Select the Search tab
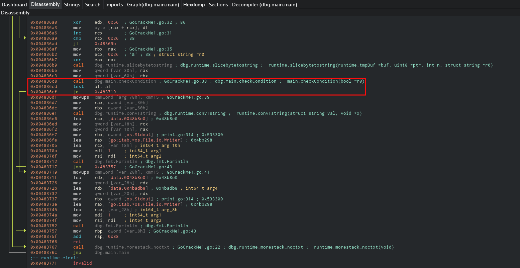Image resolution: width=520 pixels, height=268 pixels. [93, 5]
